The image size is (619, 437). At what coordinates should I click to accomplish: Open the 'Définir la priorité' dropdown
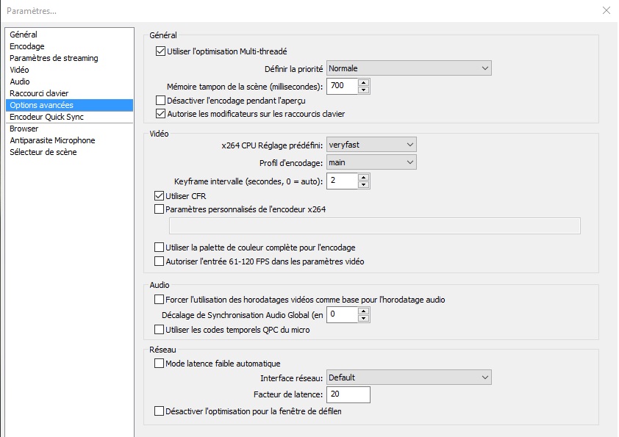point(408,68)
